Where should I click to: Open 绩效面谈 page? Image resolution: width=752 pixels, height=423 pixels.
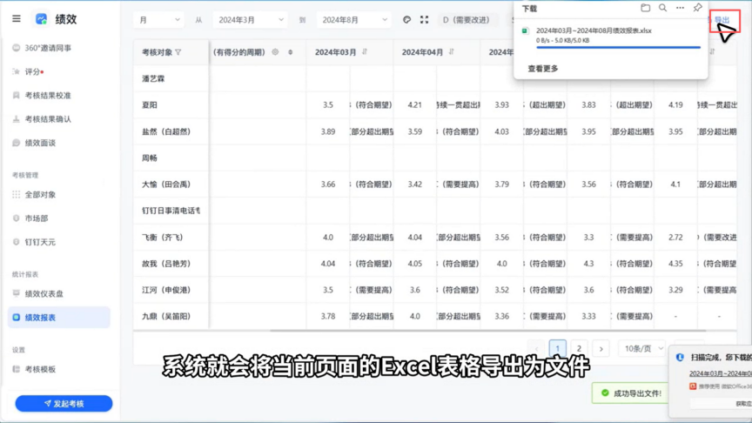pyautogui.click(x=40, y=143)
